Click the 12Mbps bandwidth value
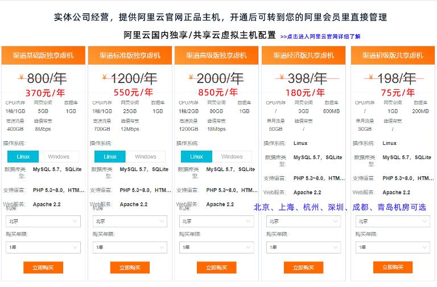The height and width of the screenshot is (287, 437). point(130,129)
